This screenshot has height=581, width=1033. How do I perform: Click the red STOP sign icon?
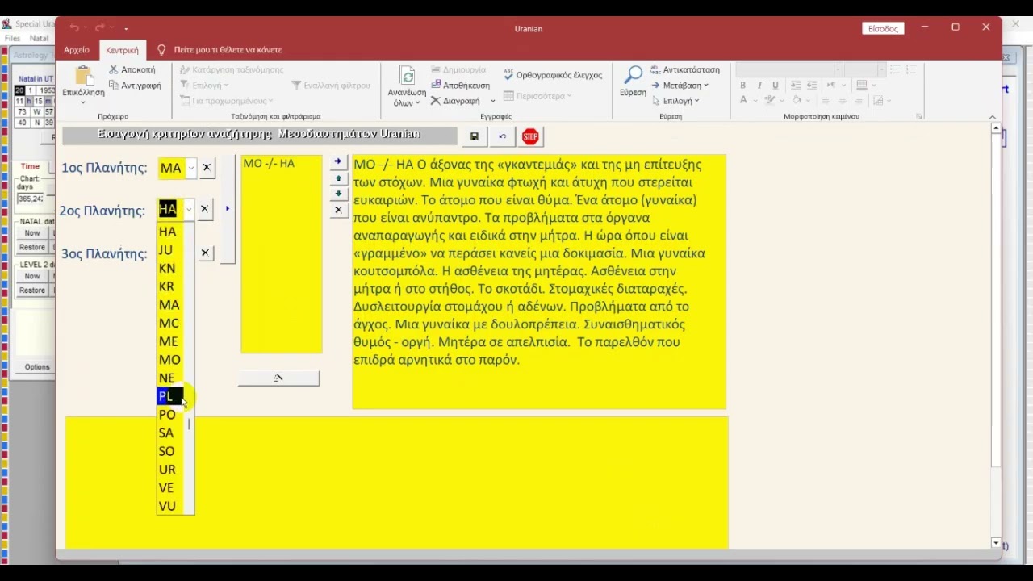(530, 137)
